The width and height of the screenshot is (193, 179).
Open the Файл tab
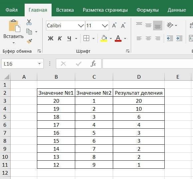[x=12, y=10]
